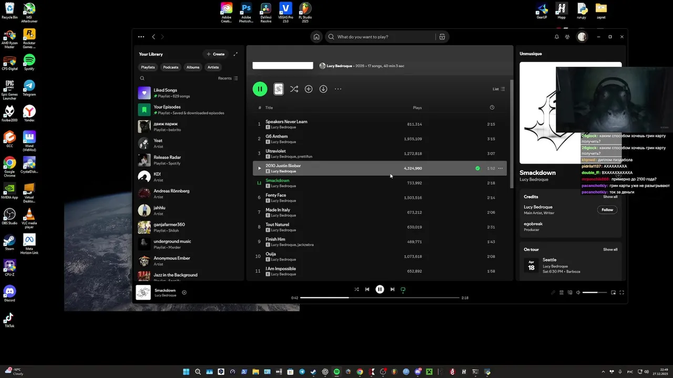Sort tracks by the duration clock icon
The width and height of the screenshot is (673, 378).
(492, 108)
